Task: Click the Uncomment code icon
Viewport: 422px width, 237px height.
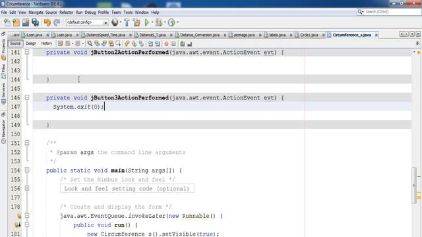Action: pos(190,43)
